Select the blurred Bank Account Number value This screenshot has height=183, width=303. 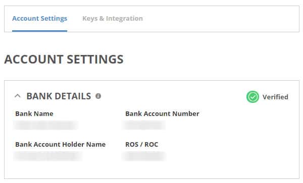point(144,125)
